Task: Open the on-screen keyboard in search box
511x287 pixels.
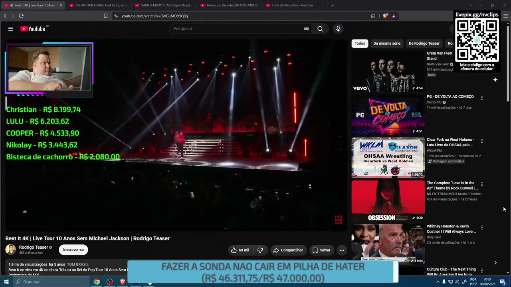Action: point(306,29)
